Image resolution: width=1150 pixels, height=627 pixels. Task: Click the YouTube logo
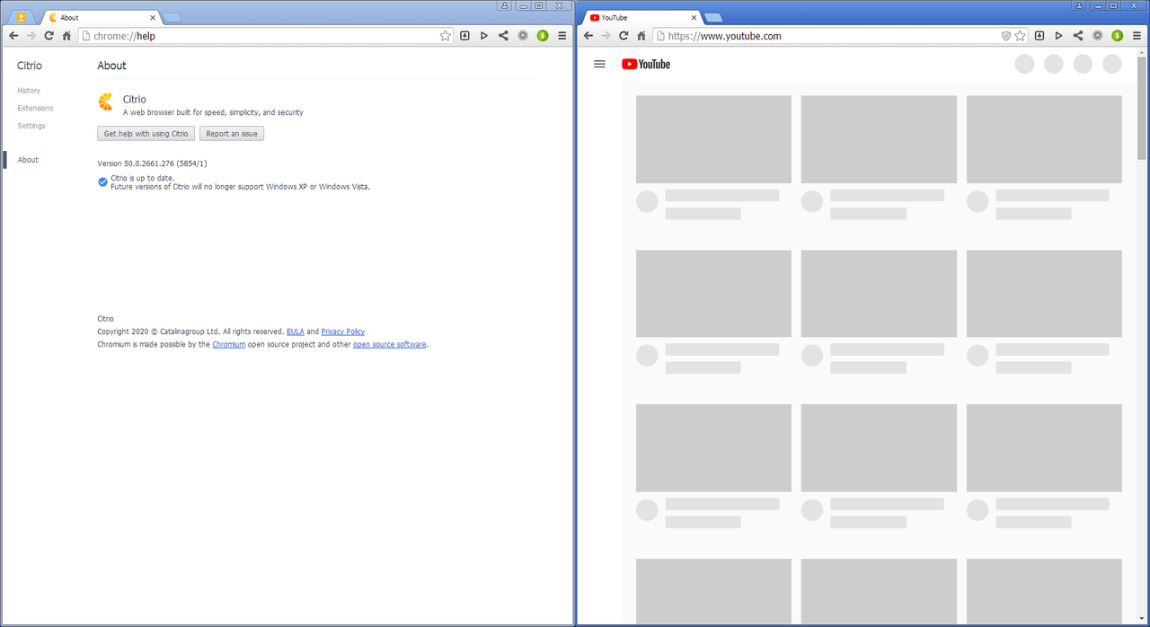[x=646, y=64]
